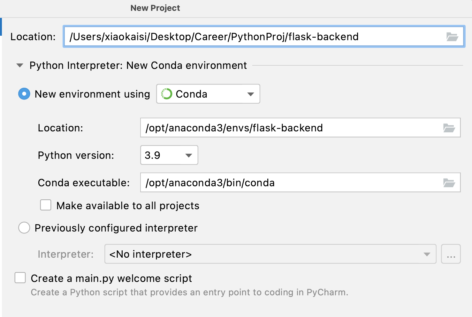This screenshot has height=317, width=472.
Task: Click into the Conda executable path field
Action: pos(287,183)
